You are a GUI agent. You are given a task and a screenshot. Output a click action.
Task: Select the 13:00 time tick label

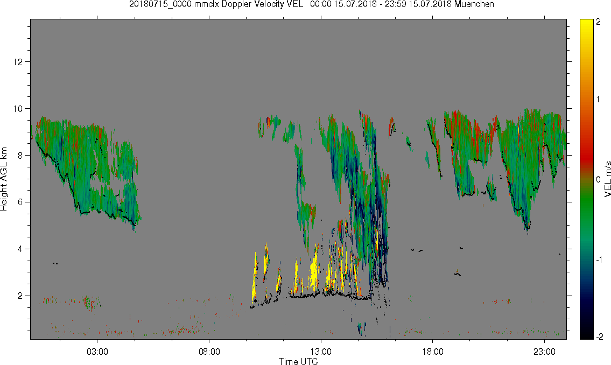[321, 352]
